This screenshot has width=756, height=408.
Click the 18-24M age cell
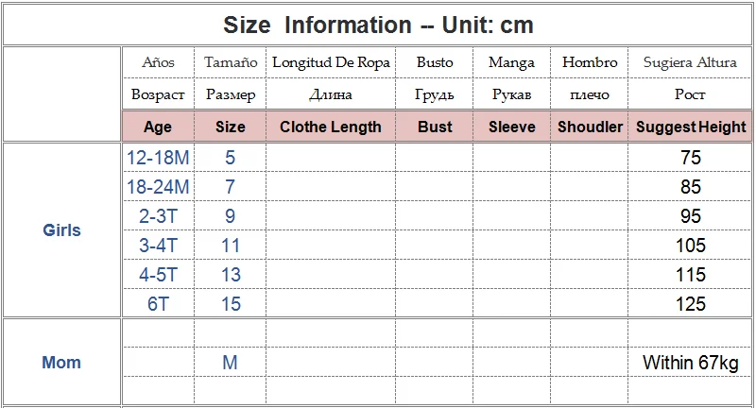point(158,187)
